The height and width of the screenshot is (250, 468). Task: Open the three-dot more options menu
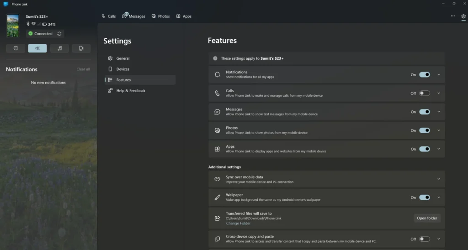pyautogui.click(x=453, y=16)
